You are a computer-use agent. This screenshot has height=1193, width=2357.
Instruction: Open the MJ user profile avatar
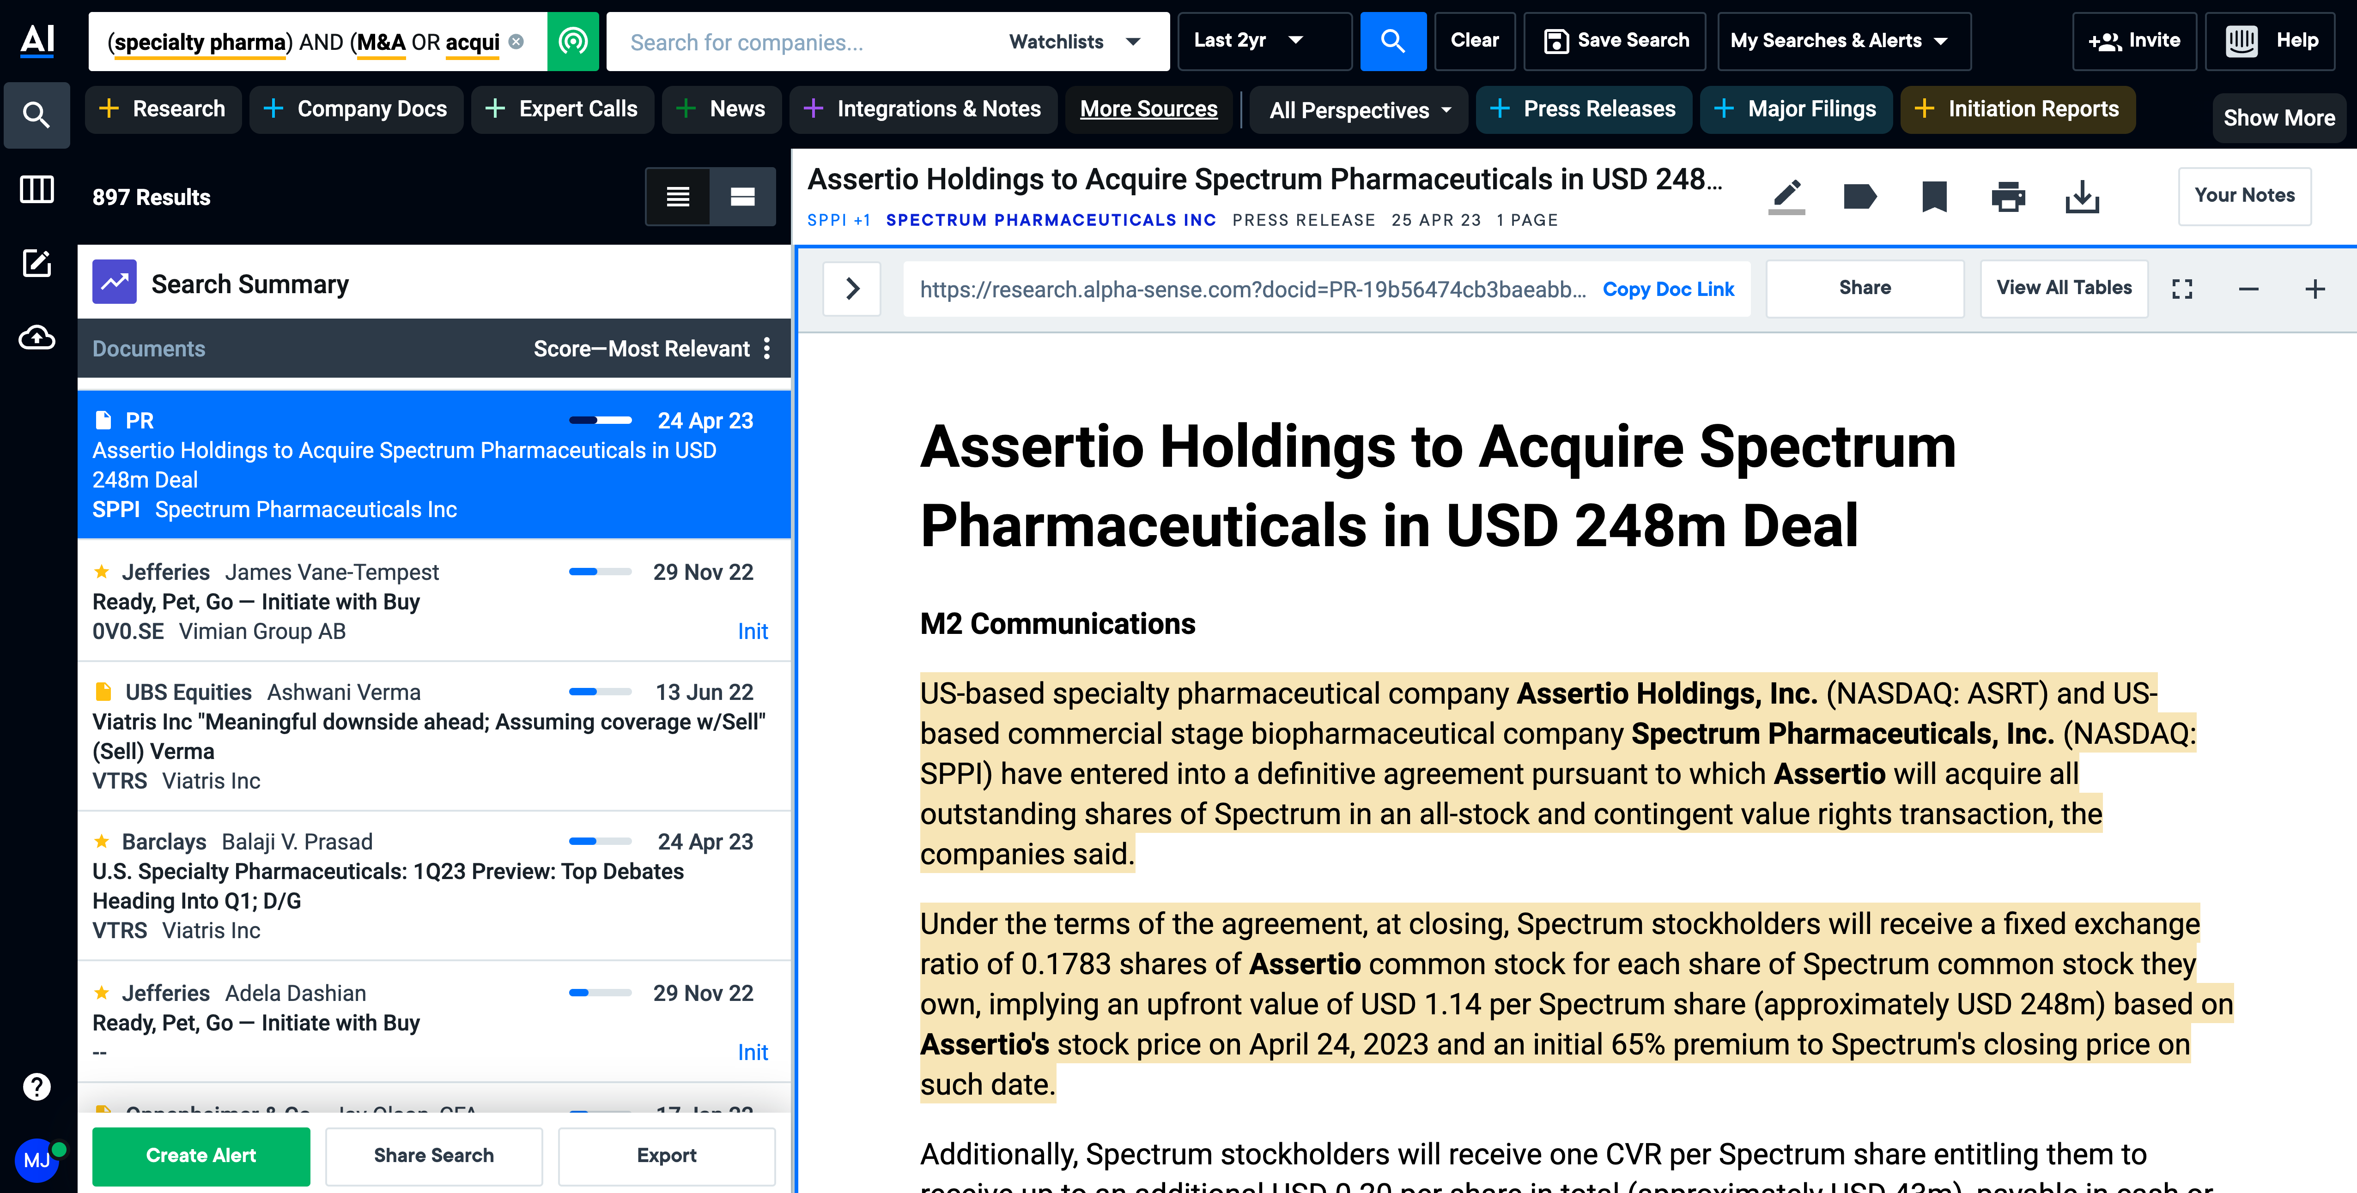pos(36,1160)
